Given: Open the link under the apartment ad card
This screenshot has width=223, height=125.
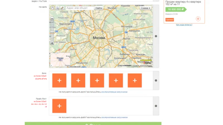Looking at the screenshot, I should [184, 25].
